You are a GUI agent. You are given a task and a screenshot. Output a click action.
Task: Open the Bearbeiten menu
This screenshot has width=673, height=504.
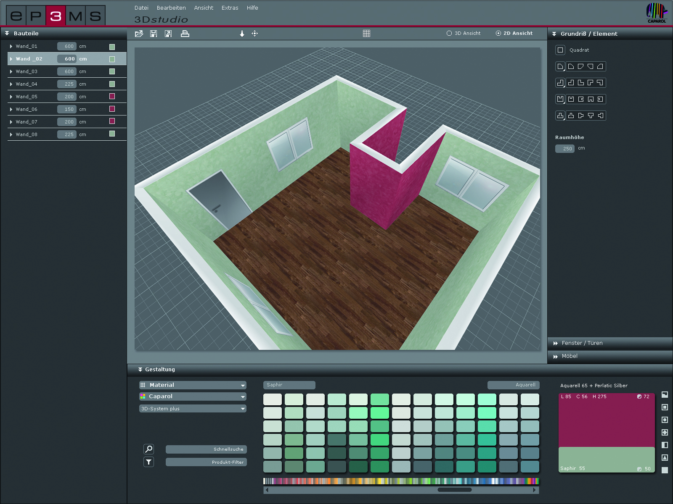171,8
